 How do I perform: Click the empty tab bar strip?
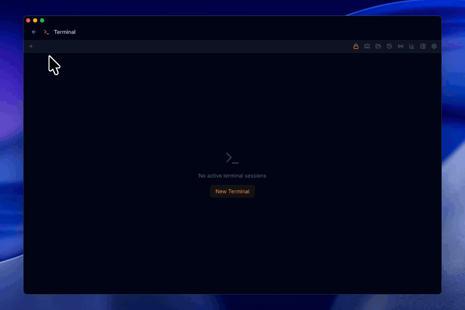[x=172, y=46]
